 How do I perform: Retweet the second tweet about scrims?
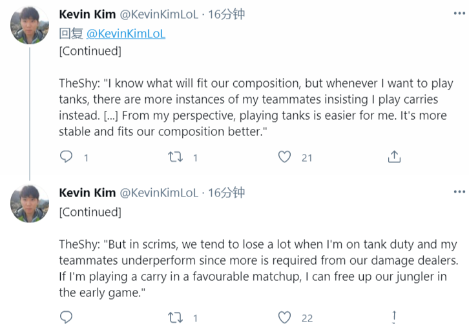[175, 318]
